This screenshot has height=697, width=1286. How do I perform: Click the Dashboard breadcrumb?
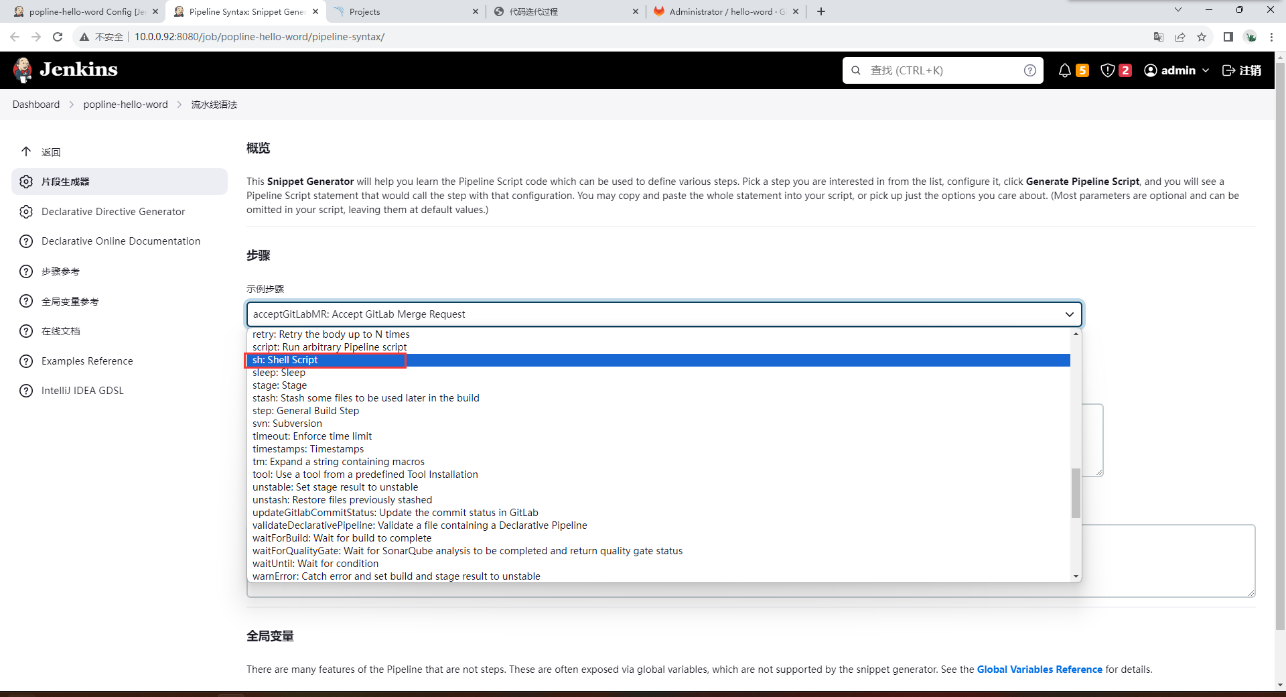36,105
